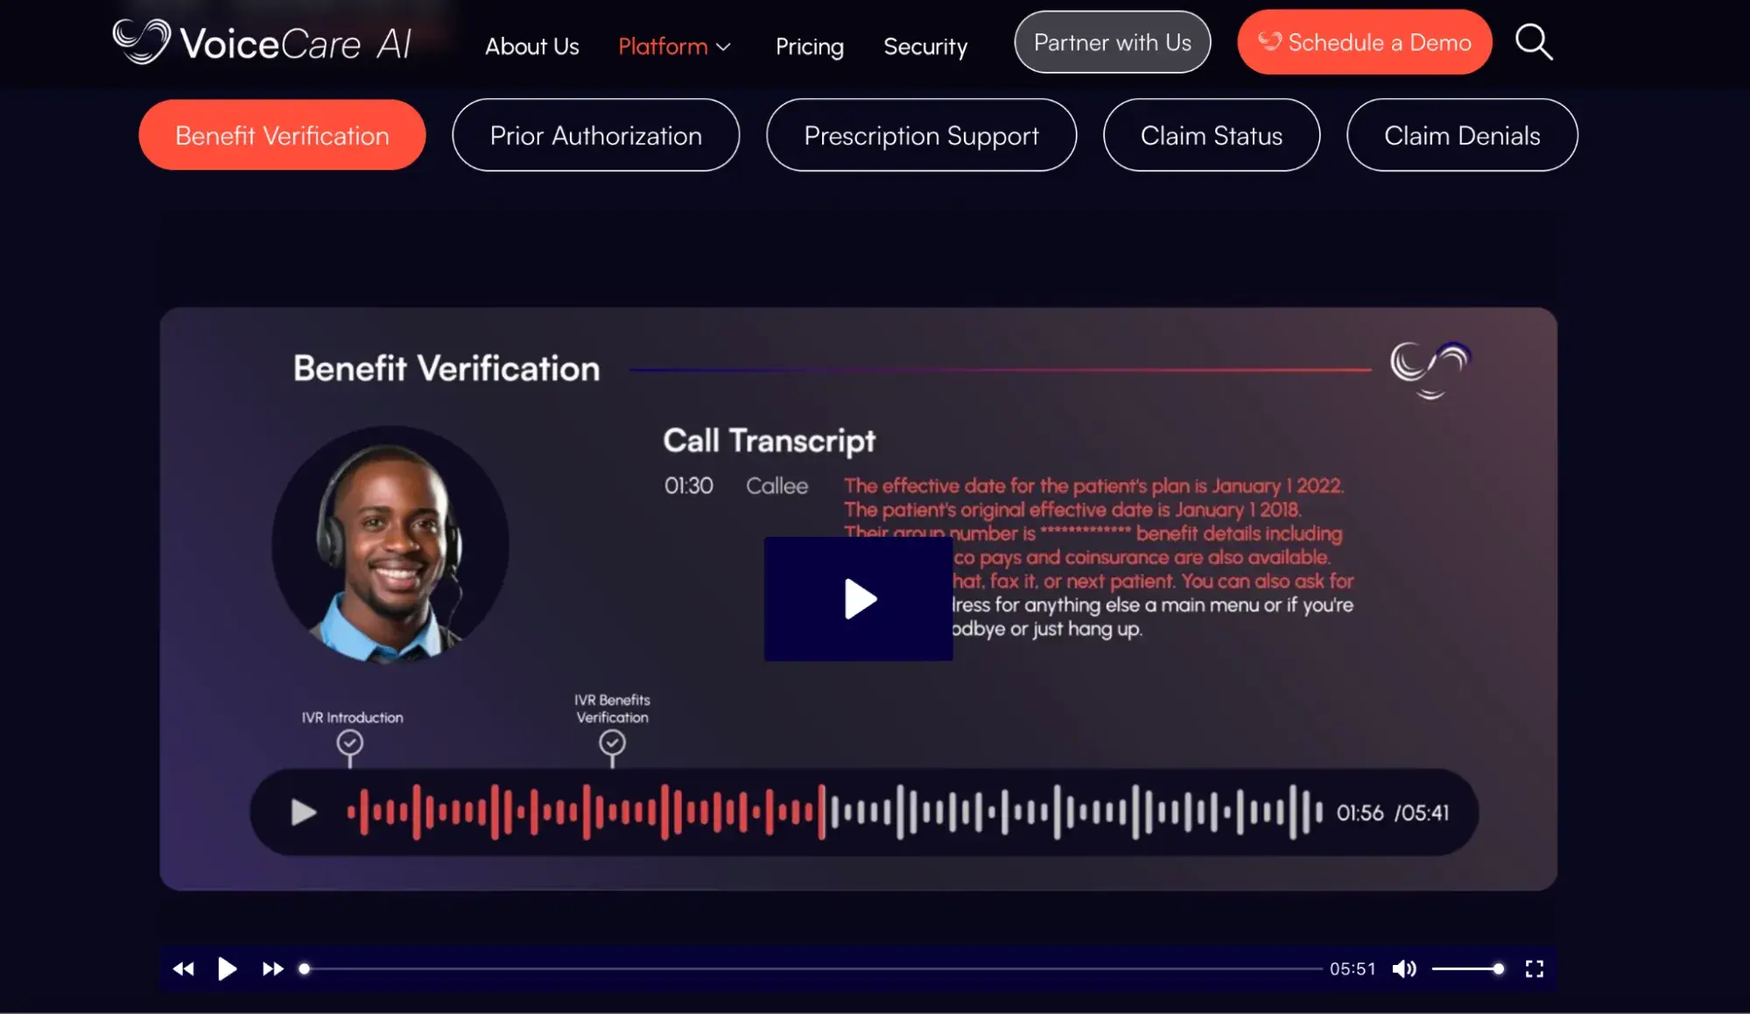The image size is (1750, 1014).
Task: Open the Prescription Support tab
Action: [921, 135]
